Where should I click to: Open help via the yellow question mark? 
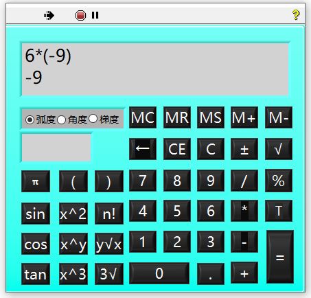(x=296, y=15)
